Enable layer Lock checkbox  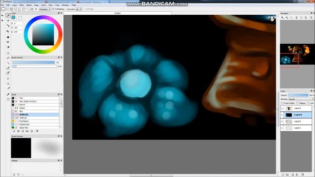[309, 103]
